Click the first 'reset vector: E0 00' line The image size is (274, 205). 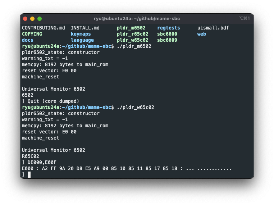click(49, 70)
